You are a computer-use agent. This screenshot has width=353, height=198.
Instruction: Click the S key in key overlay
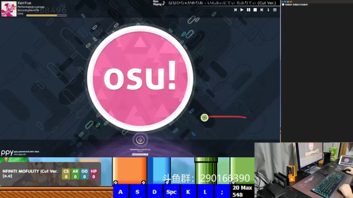[x=137, y=192]
